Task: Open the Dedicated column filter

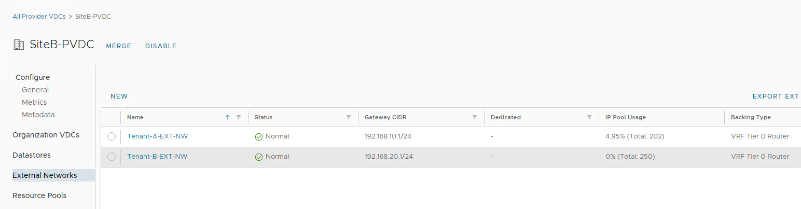Action: [x=589, y=117]
